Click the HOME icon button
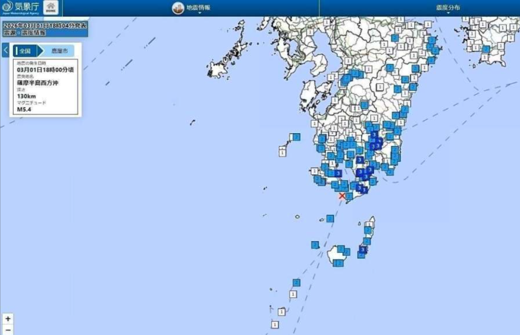Viewport: 520px width, 335px height. [x=51, y=8]
